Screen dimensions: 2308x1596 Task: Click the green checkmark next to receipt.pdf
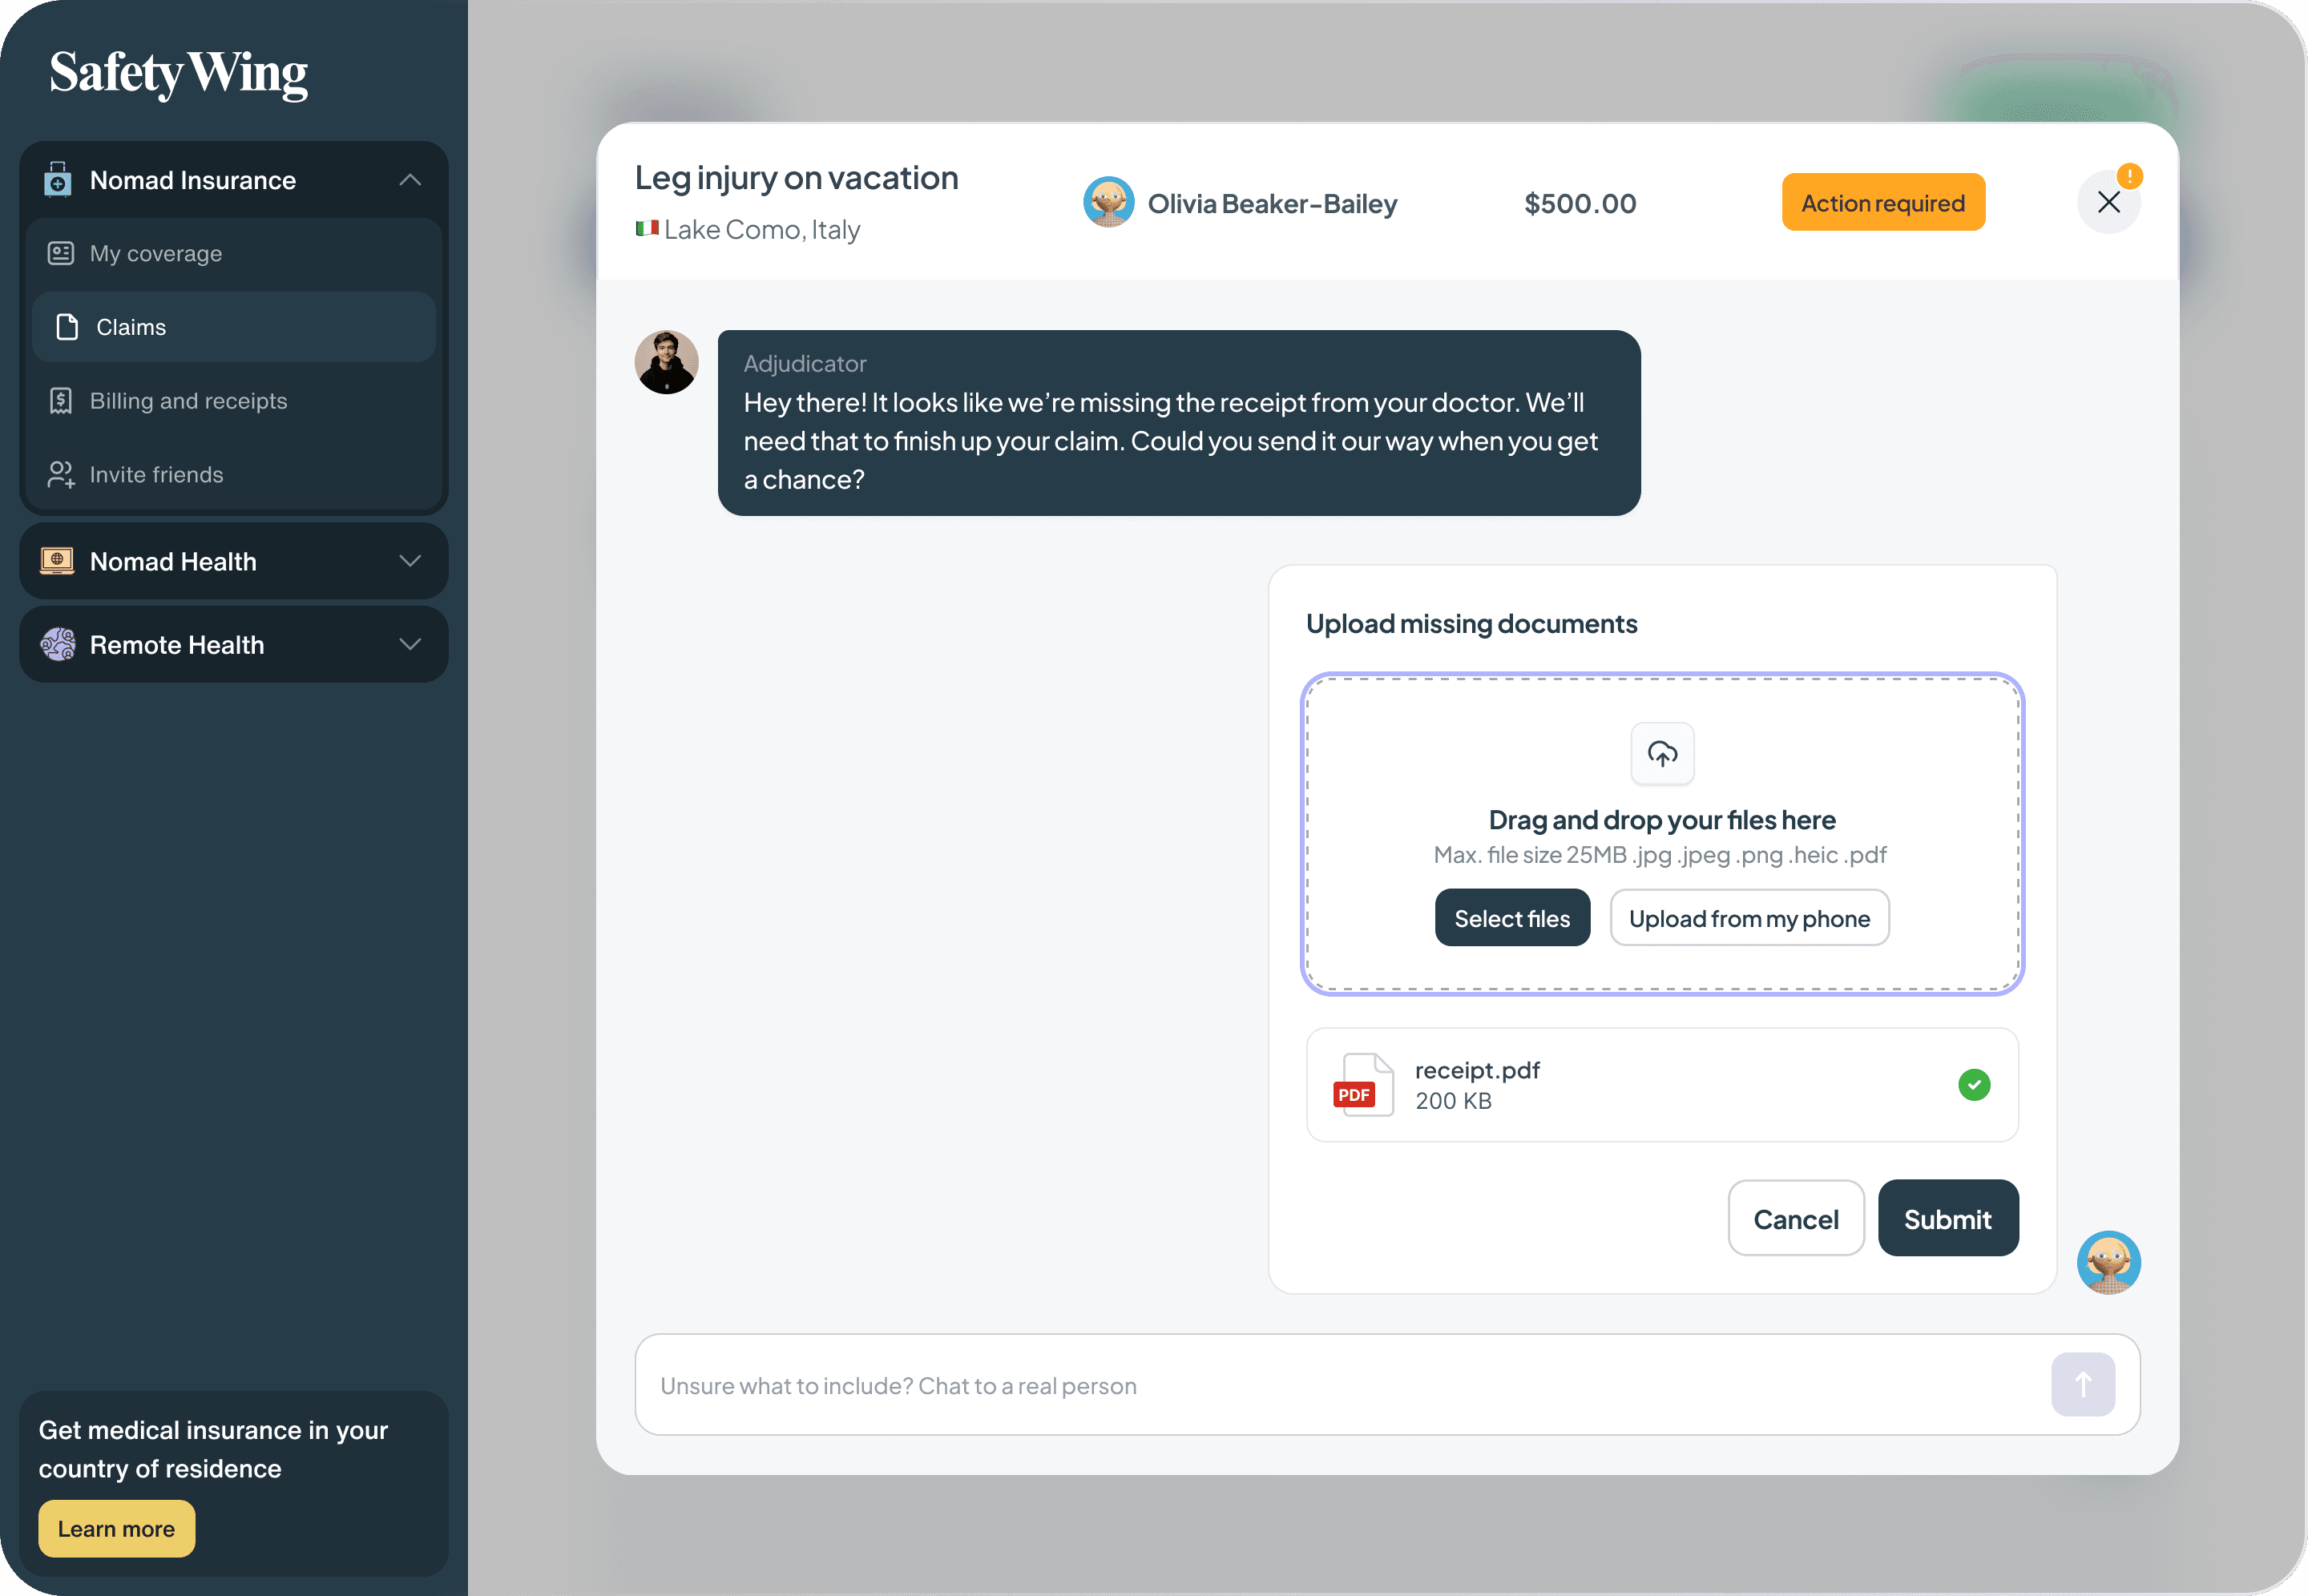coord(1973,1085)
